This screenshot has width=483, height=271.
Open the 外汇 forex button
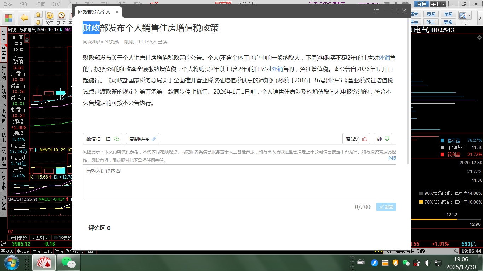tap(431, 22)
